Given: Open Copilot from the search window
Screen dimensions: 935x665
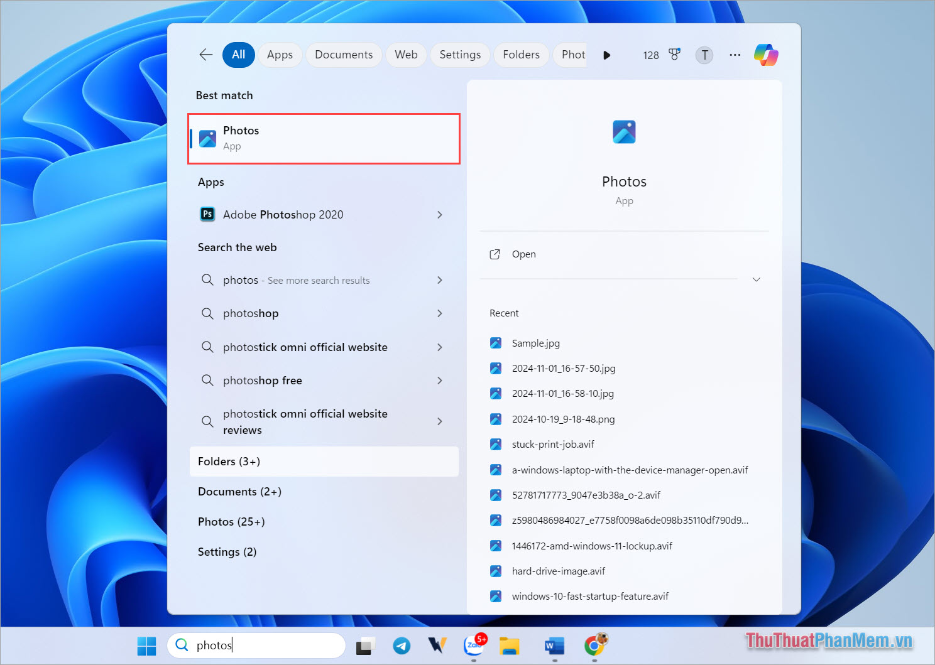Looking at the screenshot, I should [x=765, y=55].
